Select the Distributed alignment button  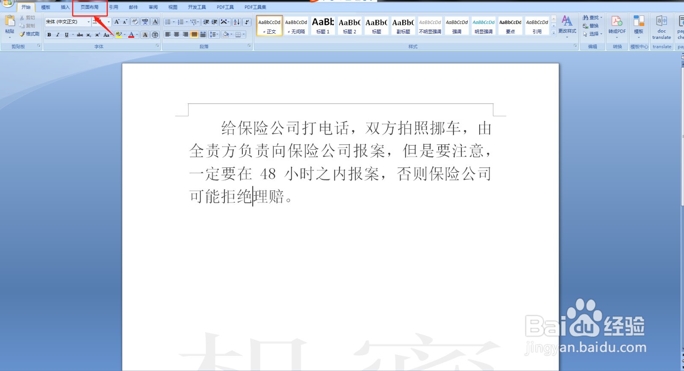tap(203, 35)
